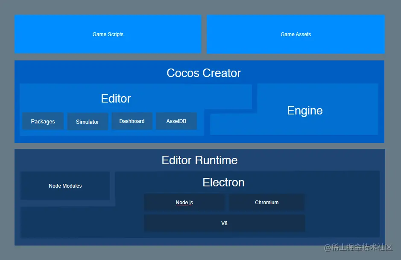Screen dimensions: 401x260
Task: Select the Editor Runtime heading
Action: pyautogui.click(x=199, y=160)
